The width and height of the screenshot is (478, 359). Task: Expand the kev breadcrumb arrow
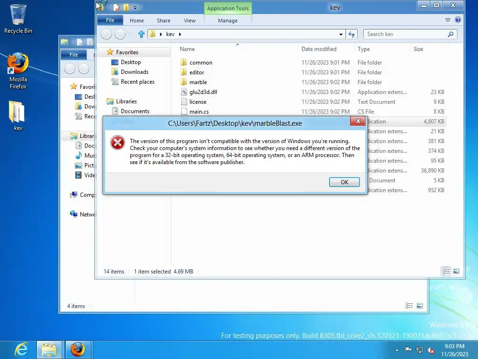click(x=180, y=34)
